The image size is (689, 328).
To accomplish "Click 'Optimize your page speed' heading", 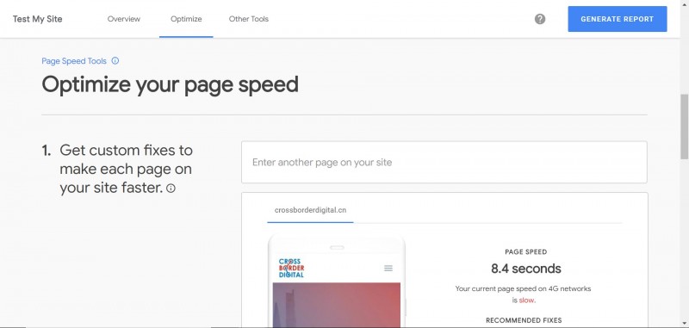I will [x=170, y=84].
